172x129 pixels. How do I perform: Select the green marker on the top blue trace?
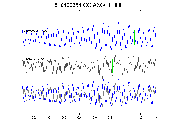point(135,38)
